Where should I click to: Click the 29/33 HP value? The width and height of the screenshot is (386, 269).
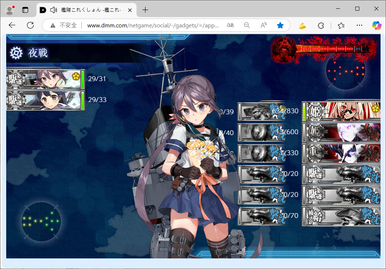(x=97, y=100)
